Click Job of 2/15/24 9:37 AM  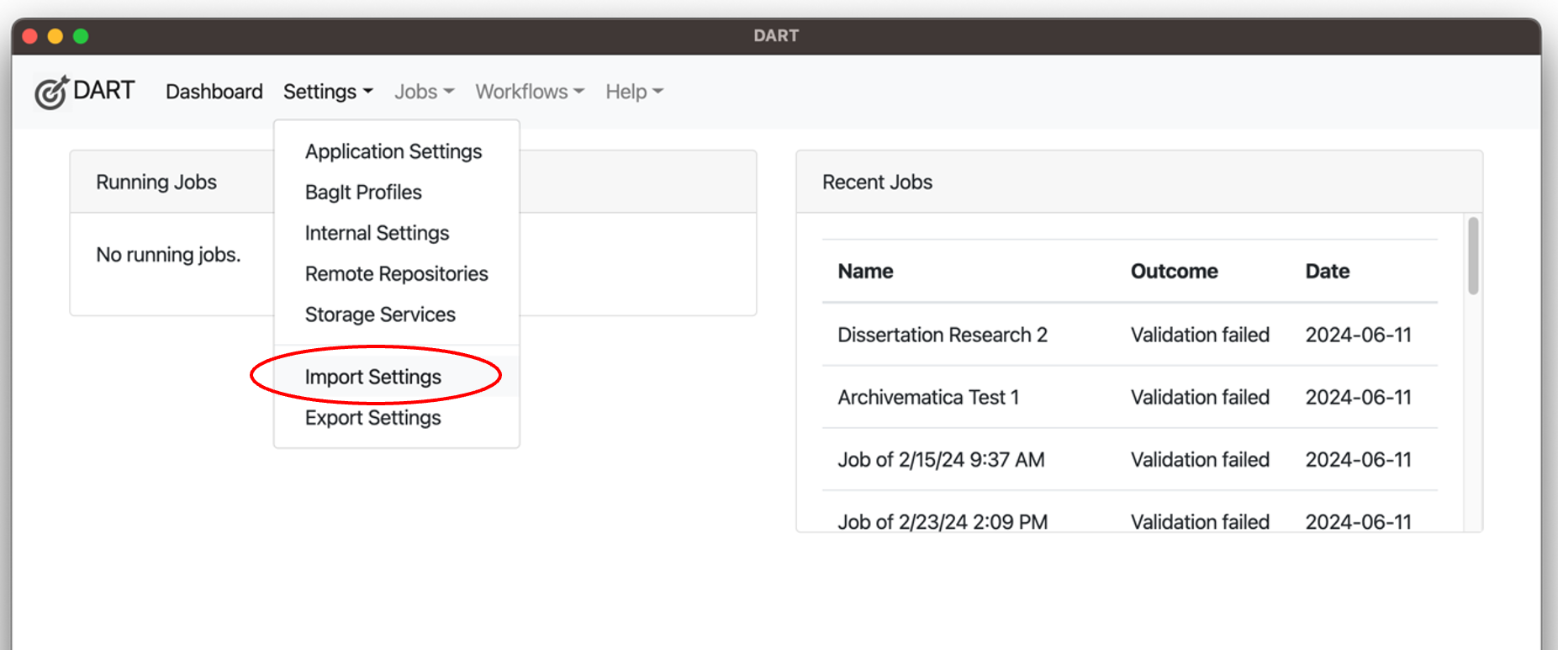[941, 460]
